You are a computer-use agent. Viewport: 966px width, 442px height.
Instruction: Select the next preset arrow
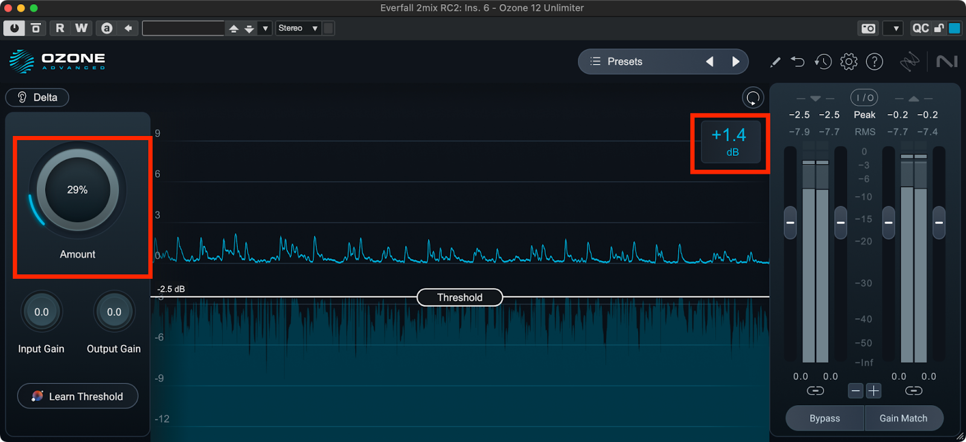click(x=735, y=62)
